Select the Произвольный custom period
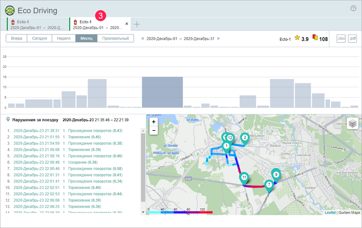Screen dimensions: 362x228 coord(116,38)
